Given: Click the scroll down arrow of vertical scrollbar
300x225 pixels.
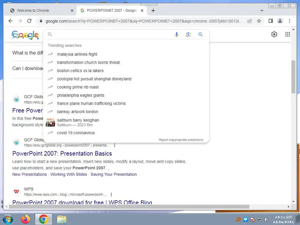Looking at the screenshot, I should tap(293, 202).
